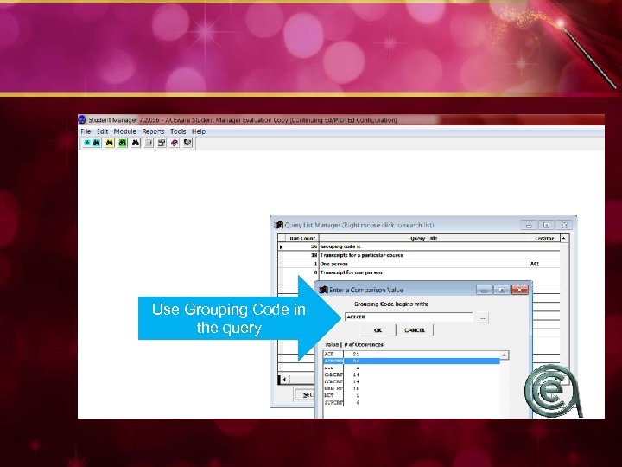
Task: Open the Tools menu
Action: (178, 131)
